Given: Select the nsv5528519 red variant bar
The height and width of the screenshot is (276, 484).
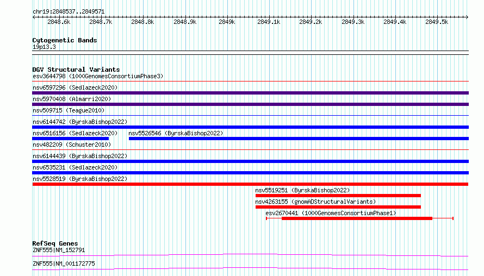Looking at the screenshot, I should pos(250,184).
